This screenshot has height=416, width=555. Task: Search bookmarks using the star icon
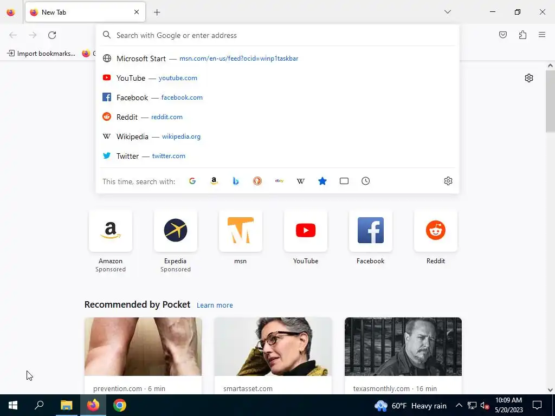pyautogui.click(x=322, y=181)
